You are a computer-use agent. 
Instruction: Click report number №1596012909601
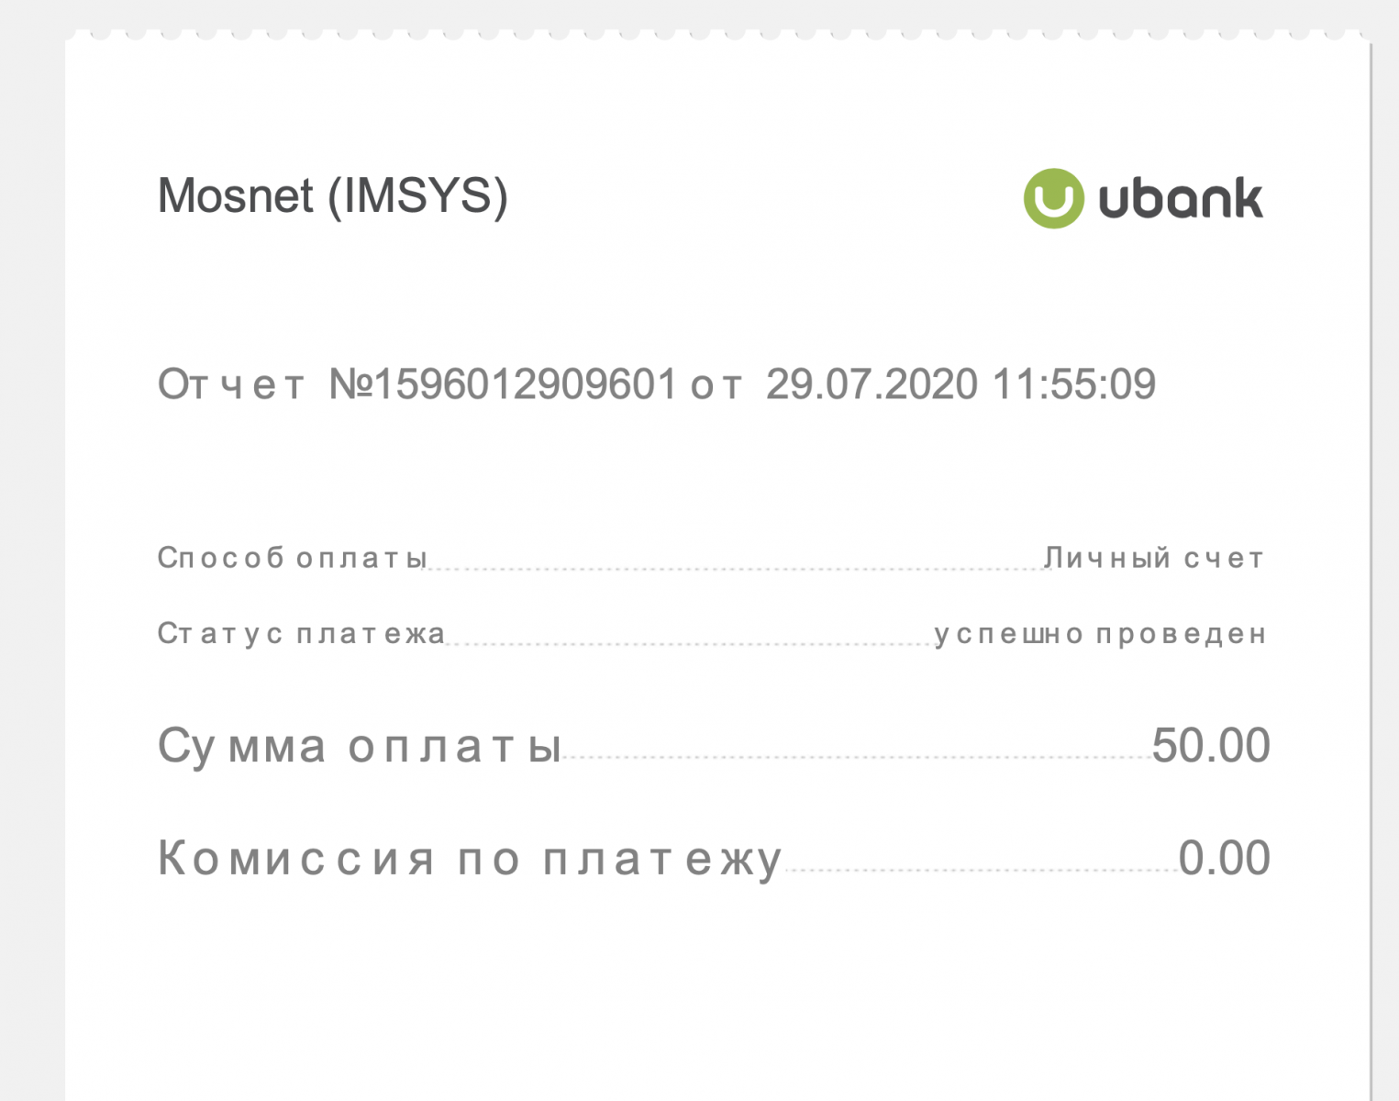503,384
